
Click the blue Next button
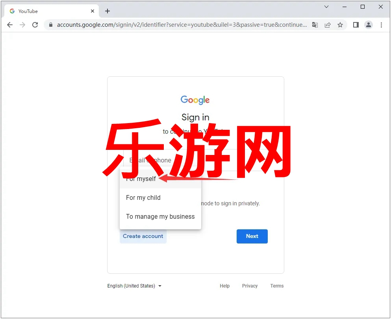[252, 236]
